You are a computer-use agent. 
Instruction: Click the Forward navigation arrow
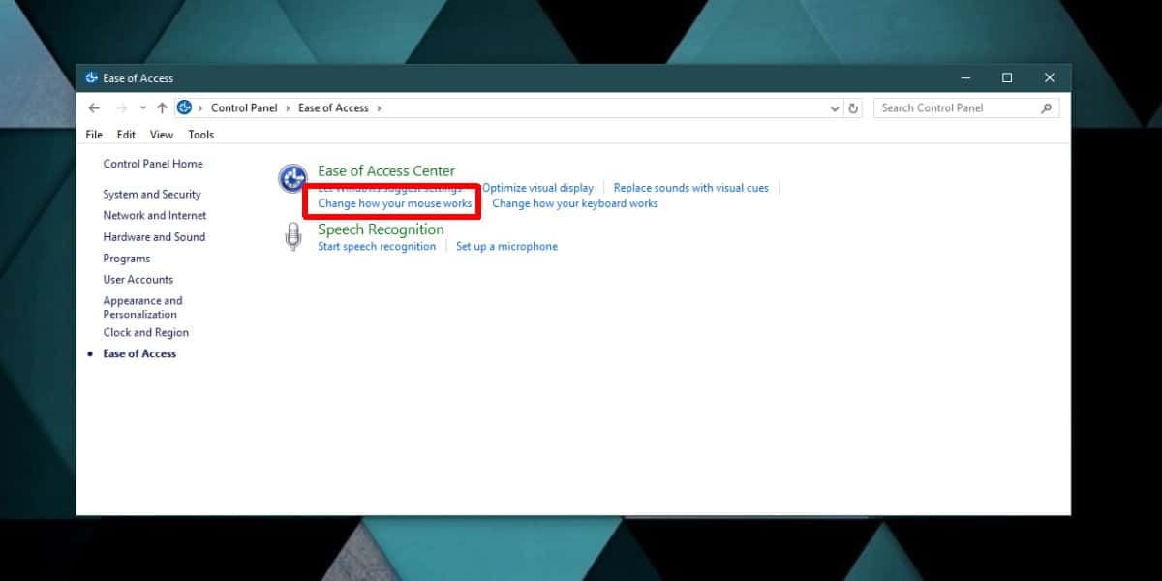click(121, 108)
